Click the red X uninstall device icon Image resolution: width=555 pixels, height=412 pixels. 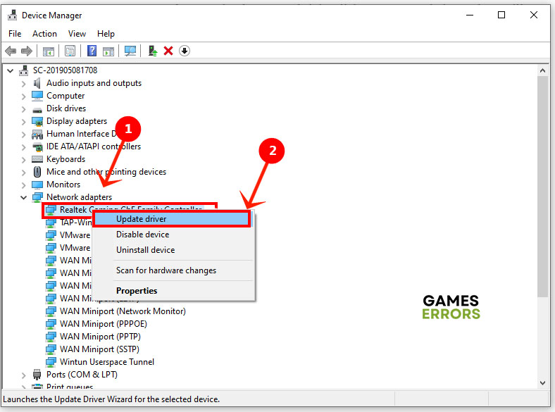(168, 51)
